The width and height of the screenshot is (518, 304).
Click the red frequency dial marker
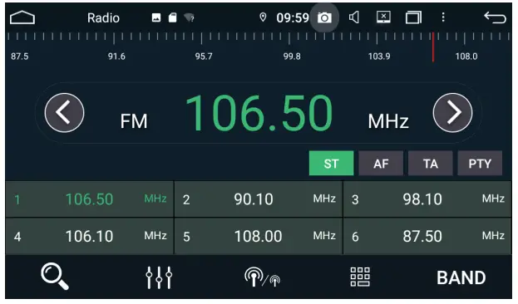433,47
